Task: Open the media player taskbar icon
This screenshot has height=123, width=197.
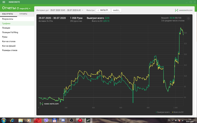Action: (x=29, y=120)
